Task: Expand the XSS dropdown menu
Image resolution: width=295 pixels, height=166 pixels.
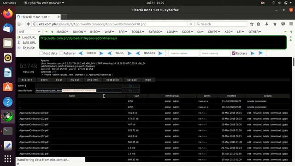Action: pyautogui.click(x=229, y=32)
